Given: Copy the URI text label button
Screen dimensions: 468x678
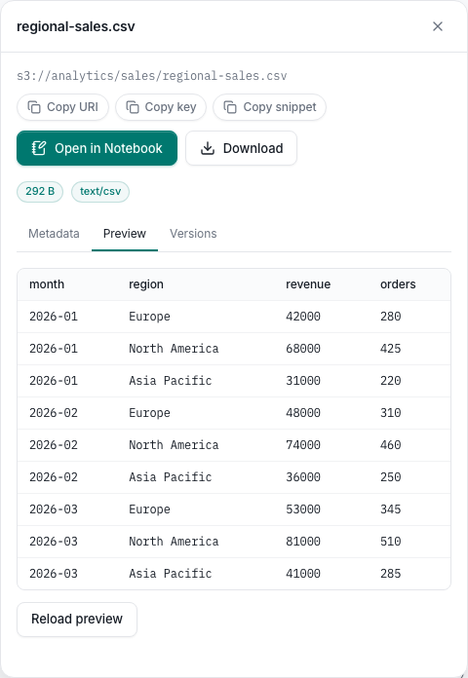Looking at the screenshot, I should point(72,107).
